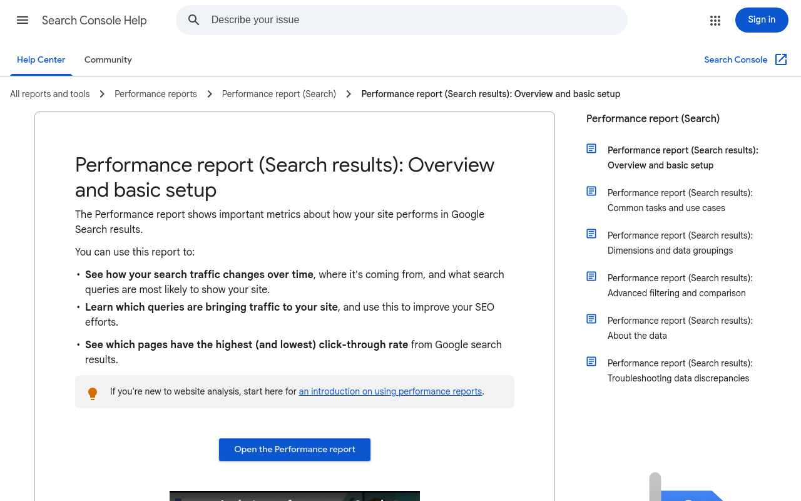Click the current breadcrumb 'Overview and basic setup'
The height and width of the screenshot is (501, 801).
491,94
